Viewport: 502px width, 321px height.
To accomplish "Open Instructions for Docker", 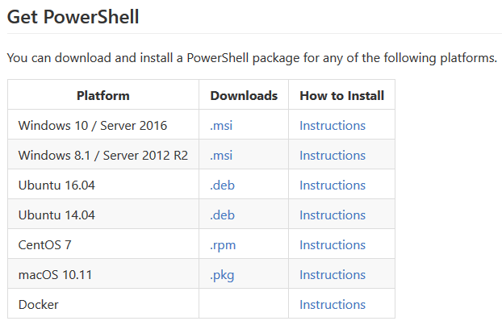I will coord(333,304).
